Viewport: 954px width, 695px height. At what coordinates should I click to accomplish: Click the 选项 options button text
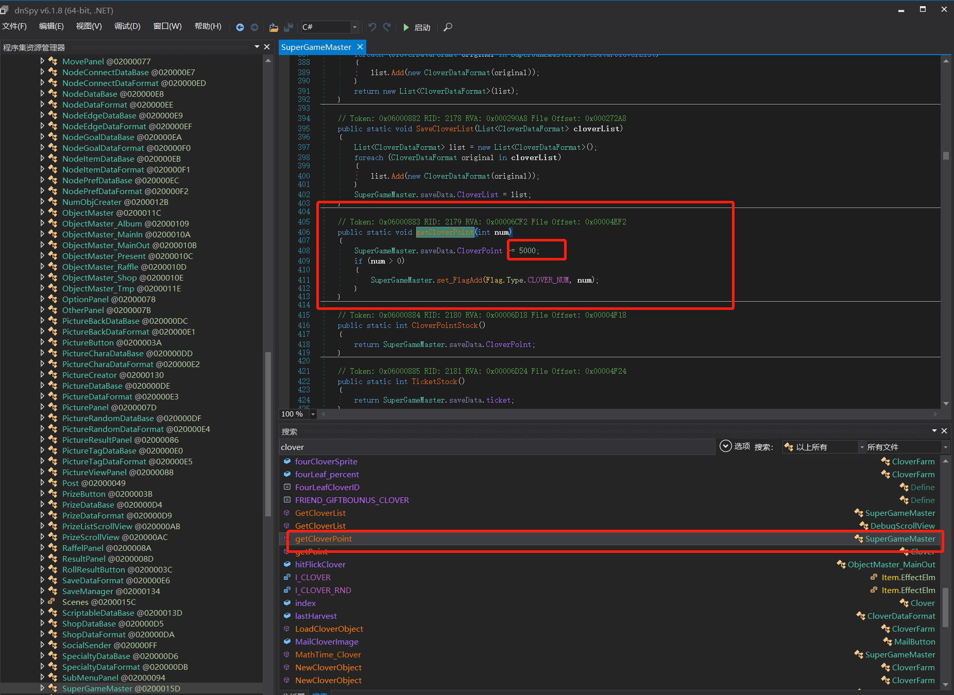click(742, 446)
